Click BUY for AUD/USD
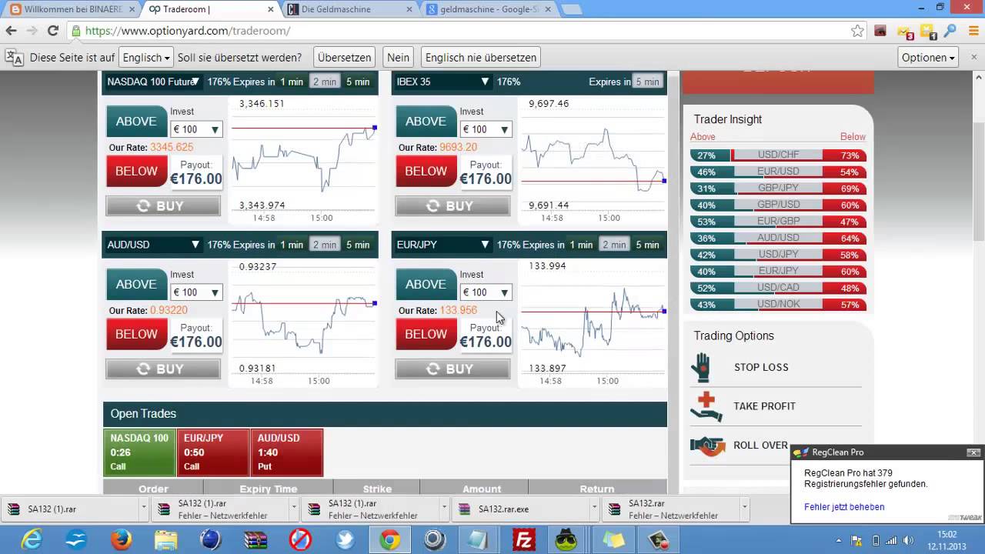Viewport: 985px width, 554px height. [163, 369]
